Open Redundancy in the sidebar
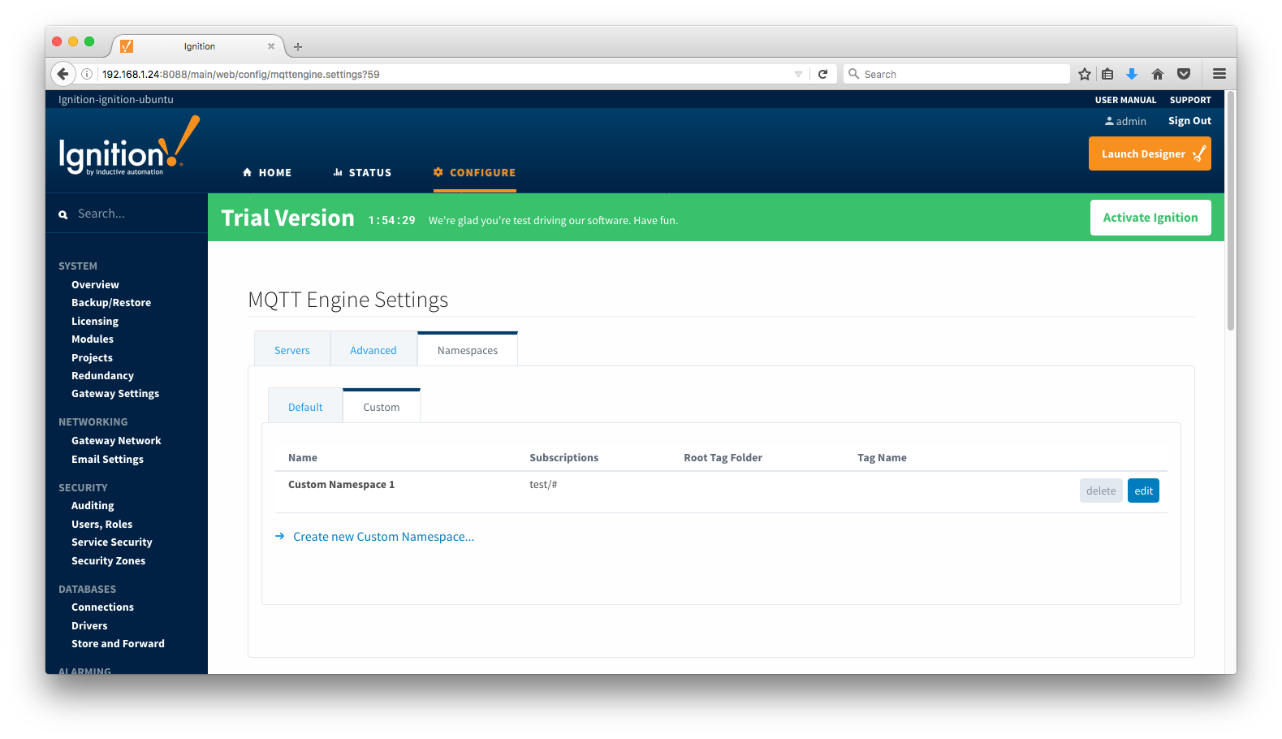 (x=102, y=376)
